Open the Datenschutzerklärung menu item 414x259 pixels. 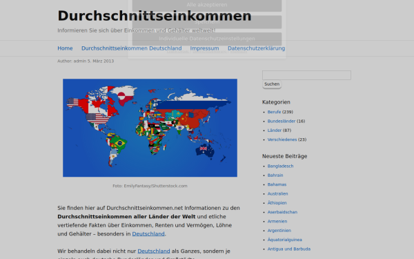(x=257, y=48)
